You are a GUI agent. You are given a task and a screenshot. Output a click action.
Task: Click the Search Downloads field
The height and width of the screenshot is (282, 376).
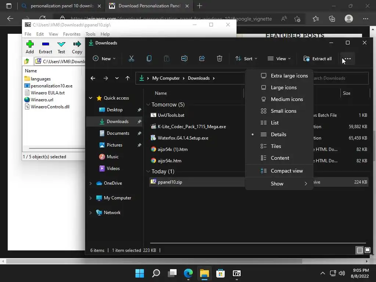coord(340,78)
